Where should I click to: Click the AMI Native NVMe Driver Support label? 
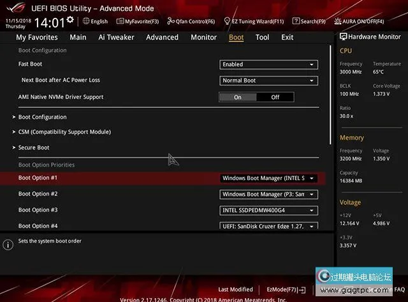61,97
